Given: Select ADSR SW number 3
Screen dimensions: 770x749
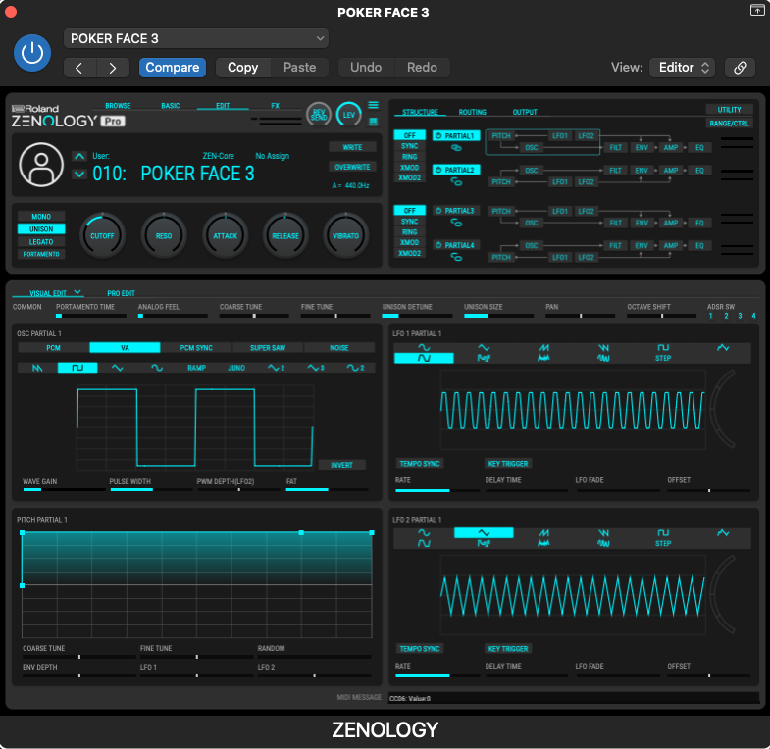Looking at the screenshot, I should tap(740, 316).
